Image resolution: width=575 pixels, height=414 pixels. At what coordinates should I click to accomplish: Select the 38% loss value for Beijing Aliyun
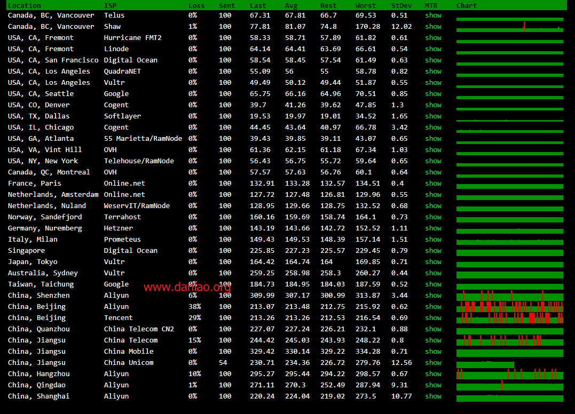point(194,307)
